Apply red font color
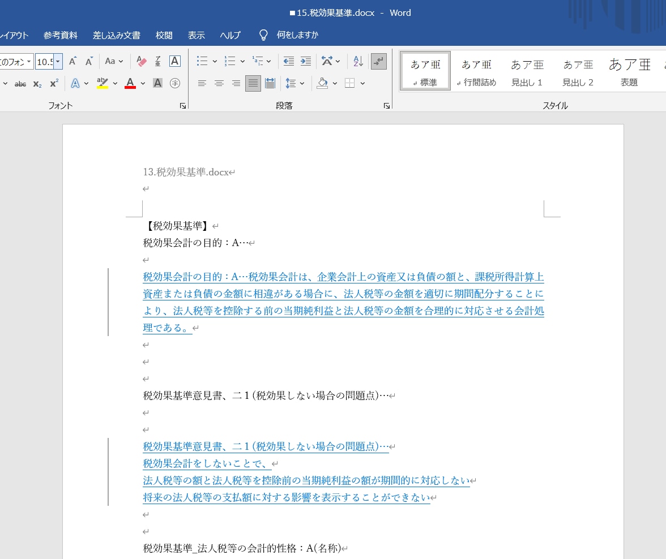 pos(130,84)
